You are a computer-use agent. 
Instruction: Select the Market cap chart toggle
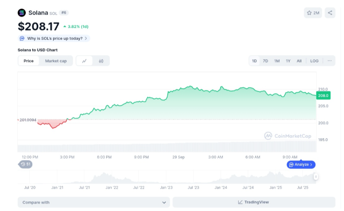56,61
